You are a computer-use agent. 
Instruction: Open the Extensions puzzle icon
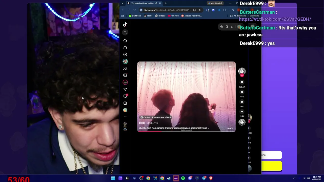click(x=225, y=10)
